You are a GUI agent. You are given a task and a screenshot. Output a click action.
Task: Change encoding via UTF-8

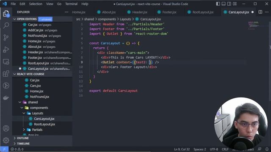point(214,149)
